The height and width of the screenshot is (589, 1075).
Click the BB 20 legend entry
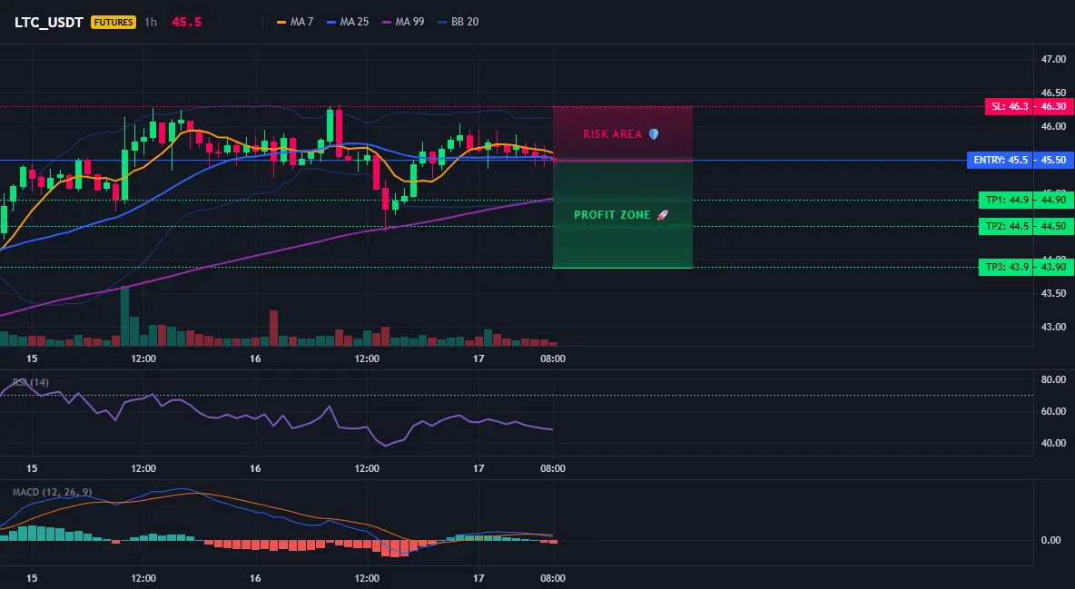point(458,22)
